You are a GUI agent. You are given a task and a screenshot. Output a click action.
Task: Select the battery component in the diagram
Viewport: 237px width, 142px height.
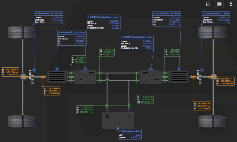point(118,120)
